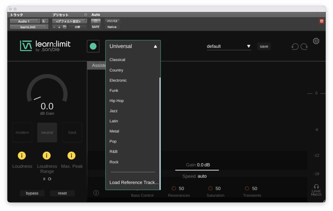Open the Audio 1 track selector

[x=25, y=21]
